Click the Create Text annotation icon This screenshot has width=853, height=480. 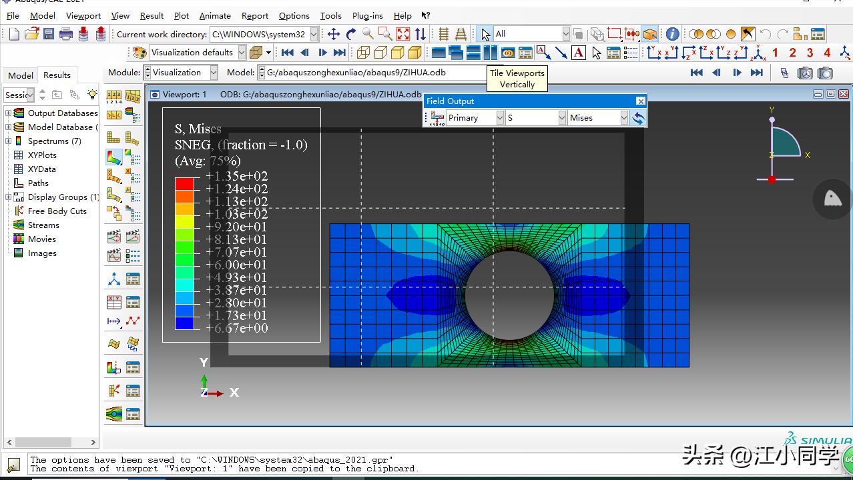(579, 52)
